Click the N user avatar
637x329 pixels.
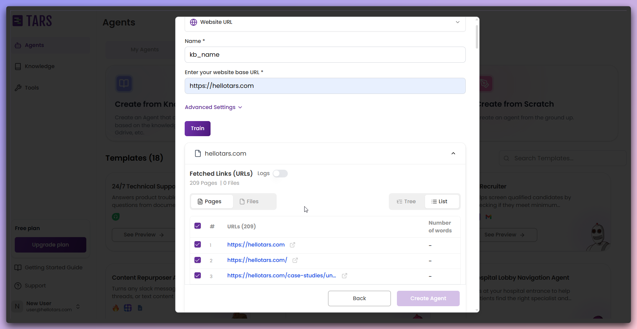coord(17,307)
